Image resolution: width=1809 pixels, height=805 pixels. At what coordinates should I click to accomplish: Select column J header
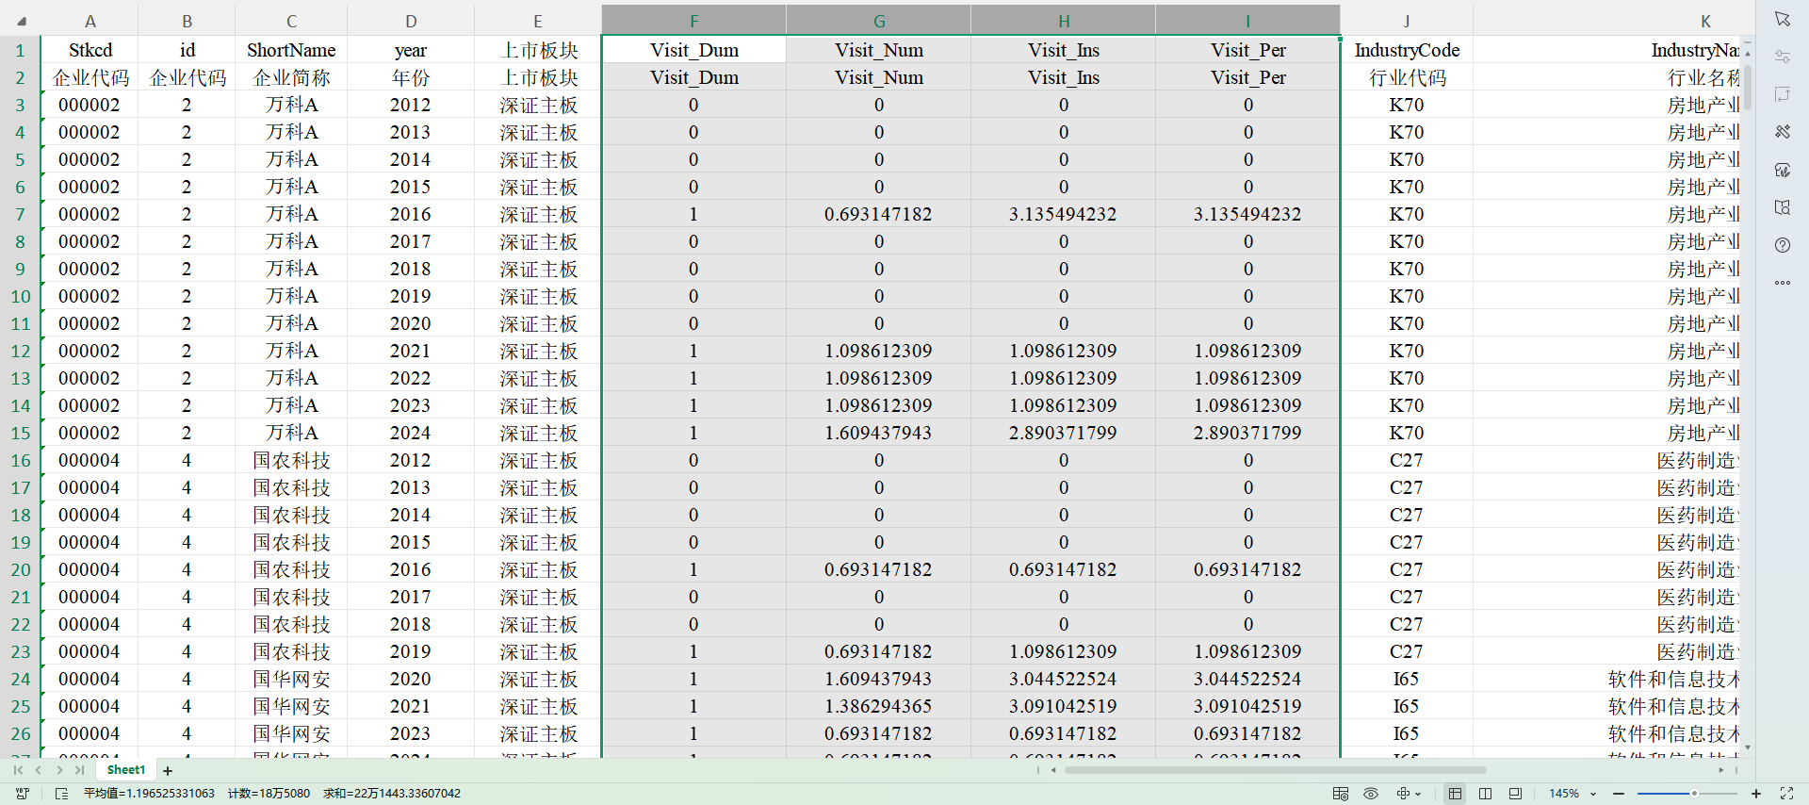point(1406,21)
